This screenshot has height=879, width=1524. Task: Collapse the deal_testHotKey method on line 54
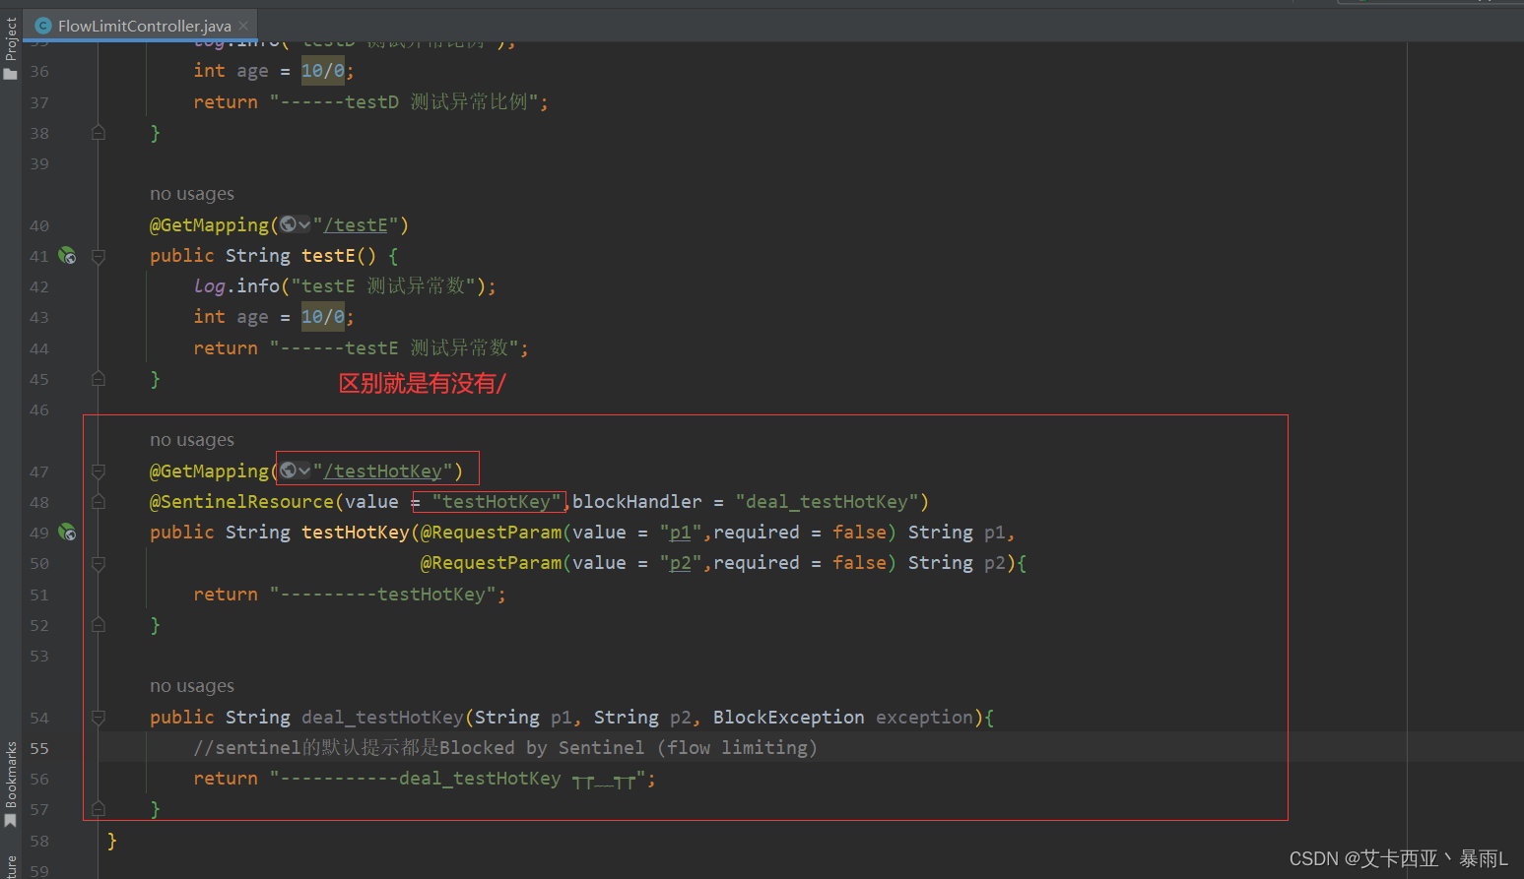(99, 718)
